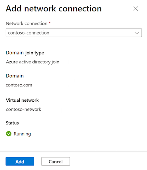Click the 'Virtual network' label
The image size is (147, 170).
coord(22,100)
